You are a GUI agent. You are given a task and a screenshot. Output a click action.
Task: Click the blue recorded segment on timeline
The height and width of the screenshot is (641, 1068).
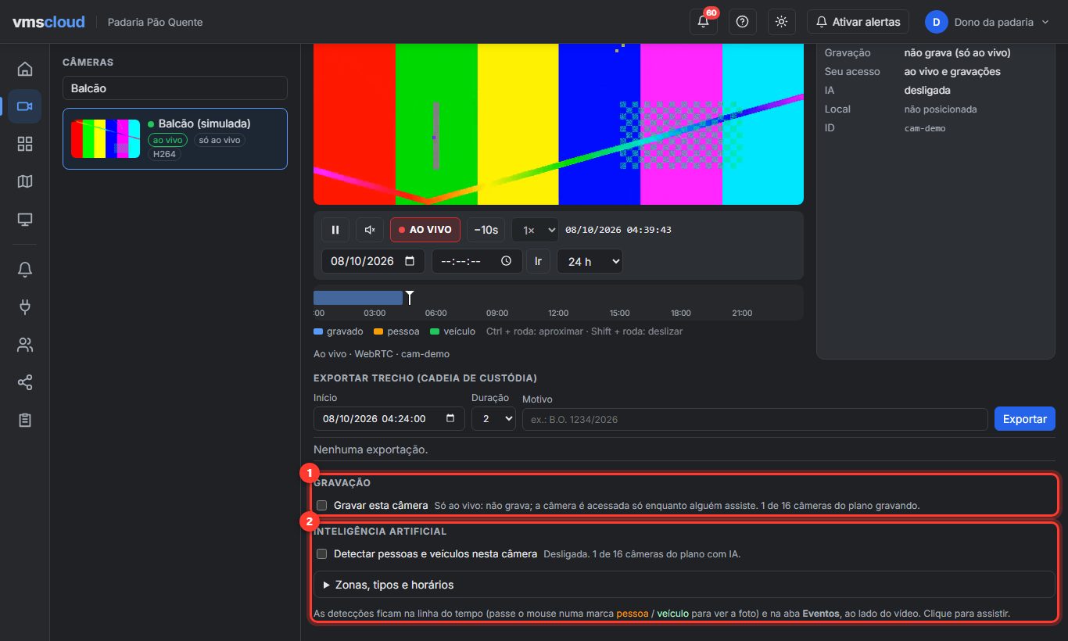[x=358, y=298]
